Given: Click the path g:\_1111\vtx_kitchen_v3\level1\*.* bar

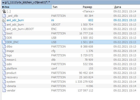Looking at the screenshot, I should 71,2.
